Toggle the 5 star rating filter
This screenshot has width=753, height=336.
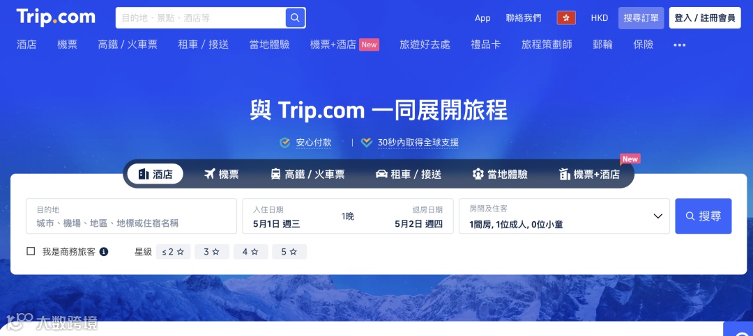pos(289,252)
